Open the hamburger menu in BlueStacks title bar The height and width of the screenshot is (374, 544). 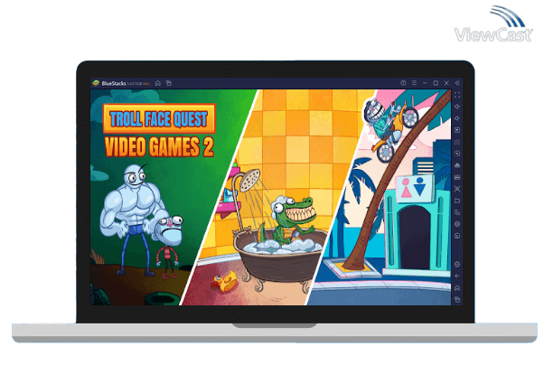pos(414,83)
